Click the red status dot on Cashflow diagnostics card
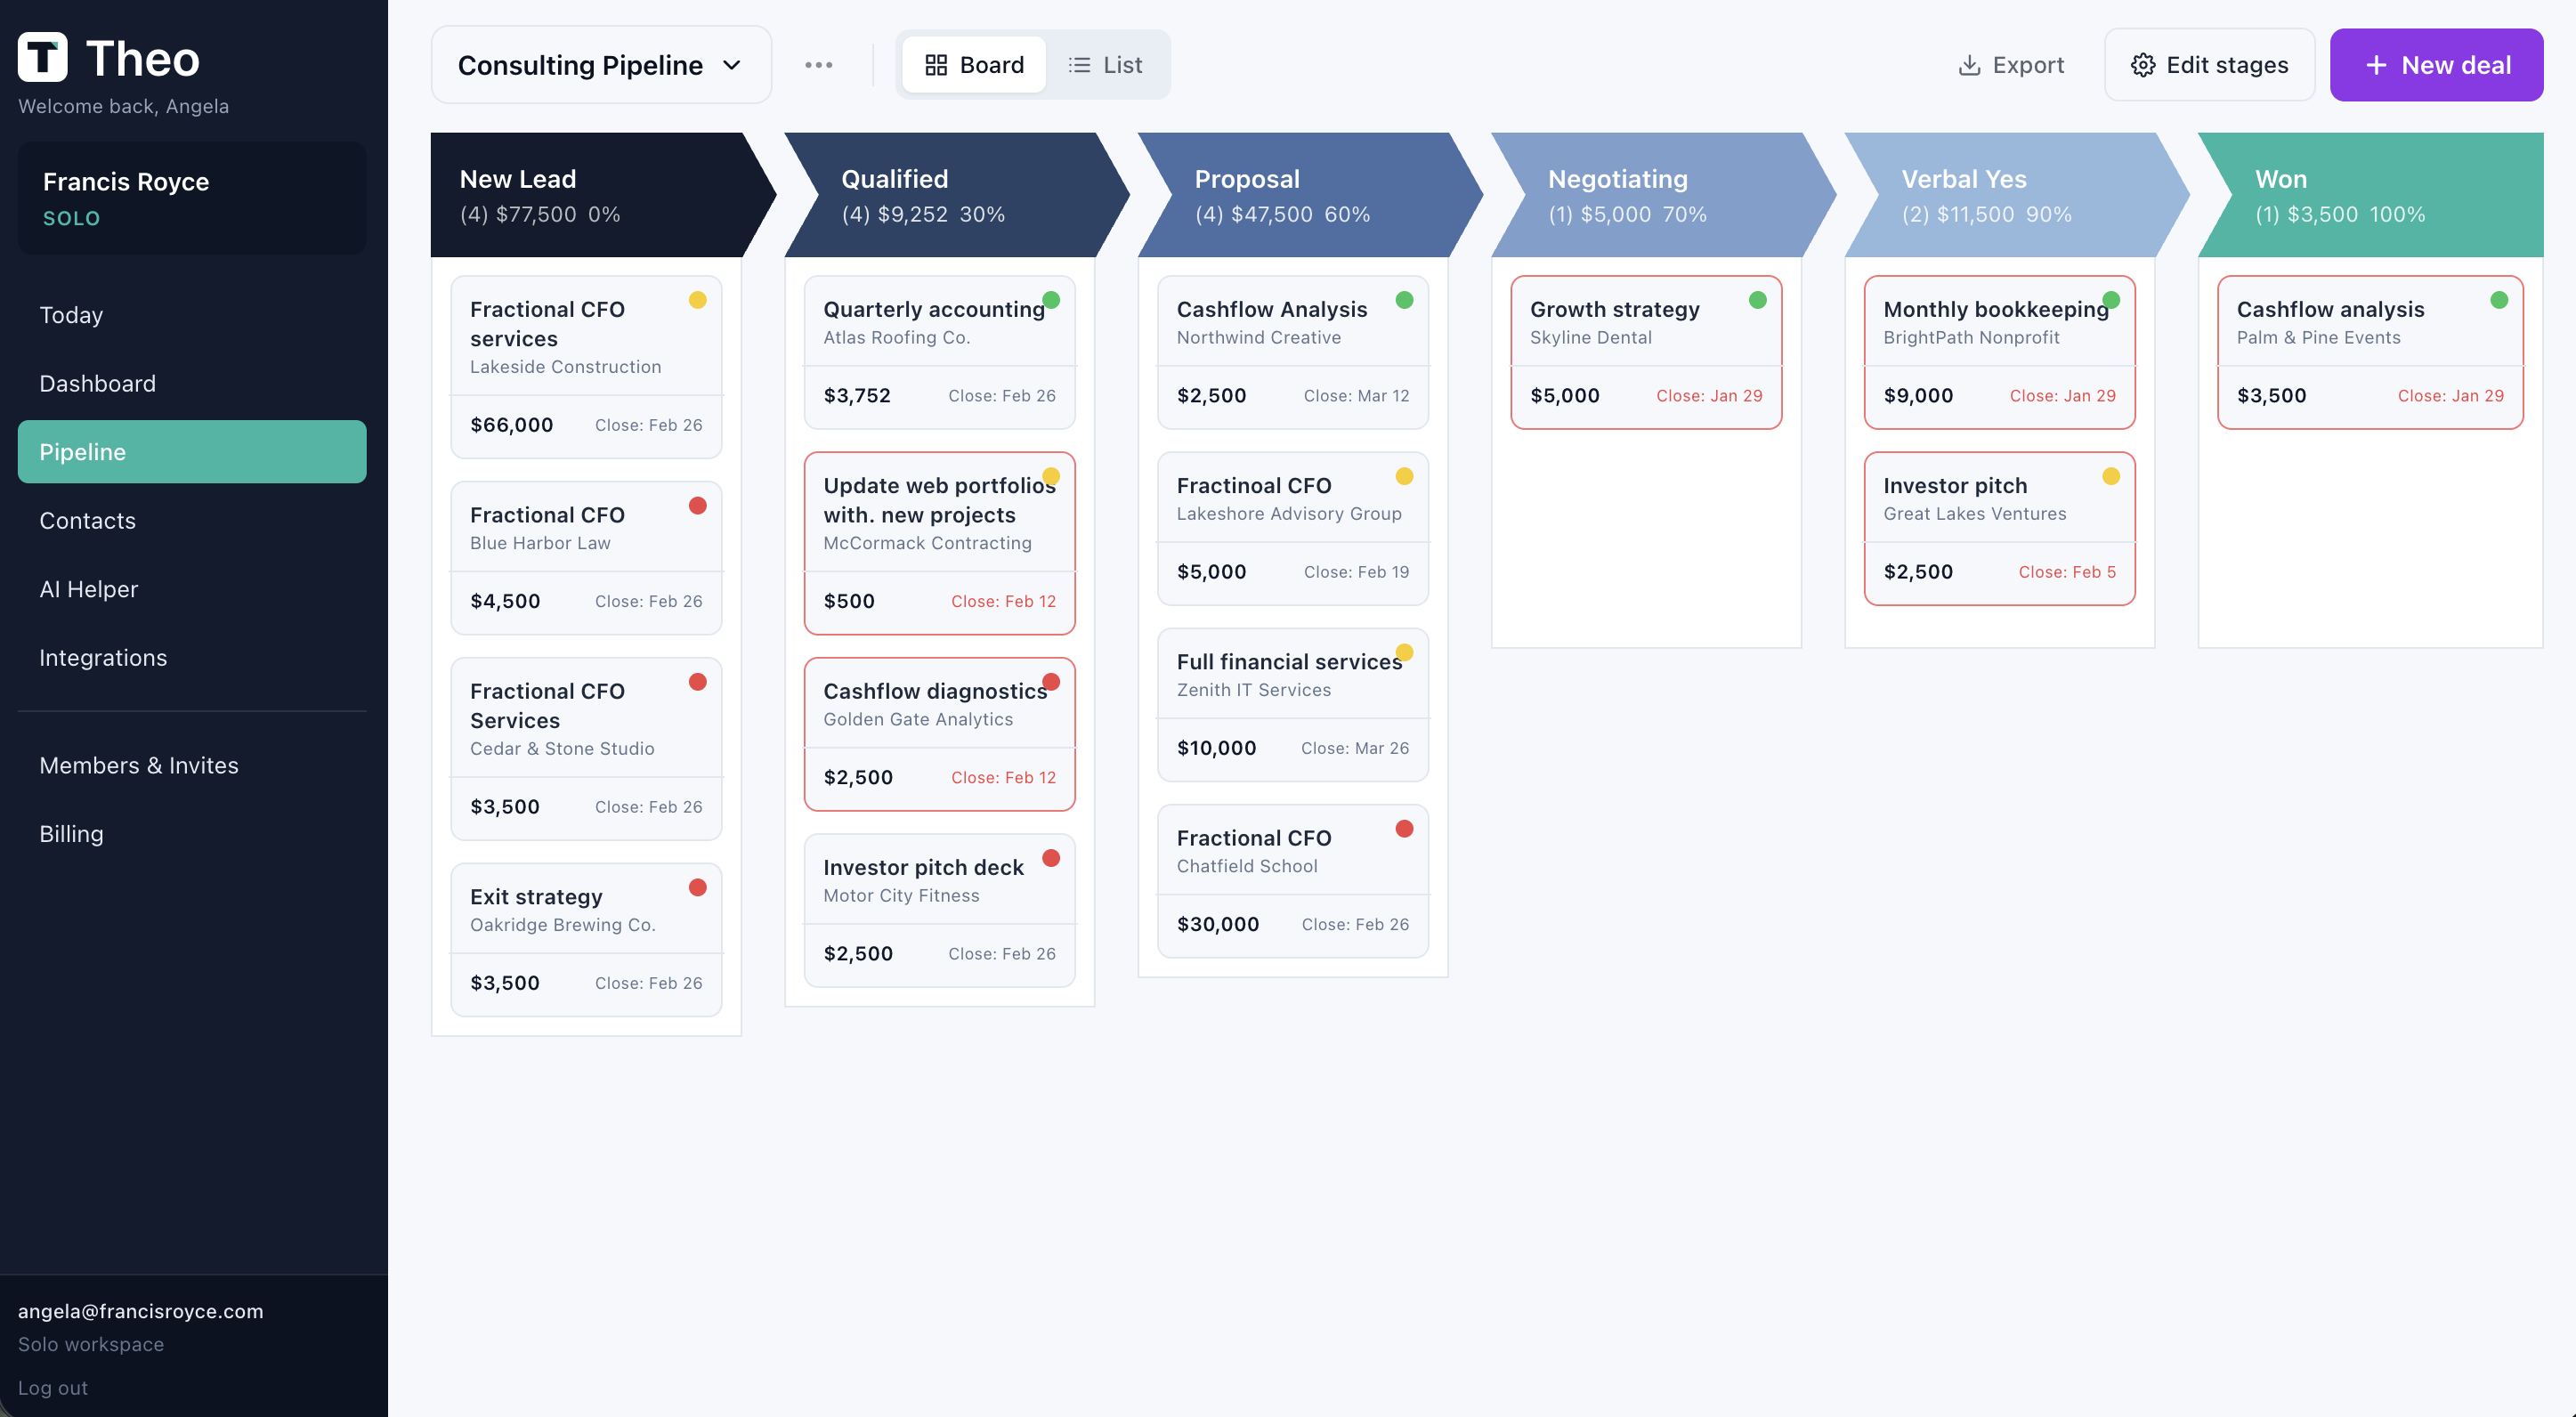2576x1417 pixels. 1052,681
